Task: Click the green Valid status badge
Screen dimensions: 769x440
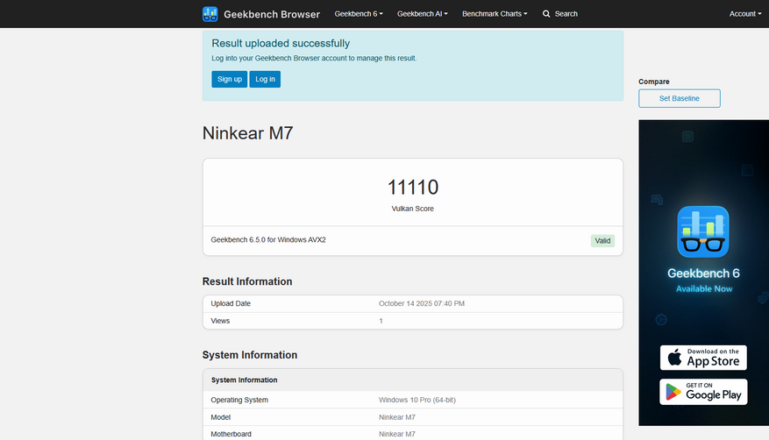Action: tap(602, 241)
